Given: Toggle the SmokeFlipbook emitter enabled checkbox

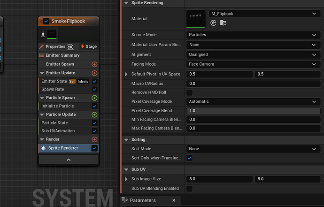Looking at the screenshot, I should (x=46, y=21).
